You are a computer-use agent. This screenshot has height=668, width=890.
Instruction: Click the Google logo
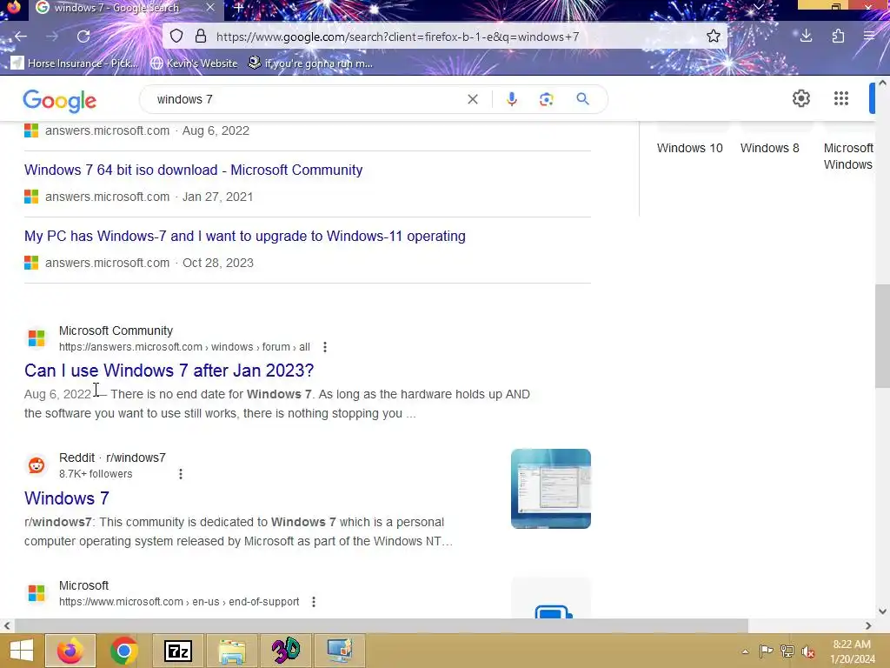pos(60,101)
